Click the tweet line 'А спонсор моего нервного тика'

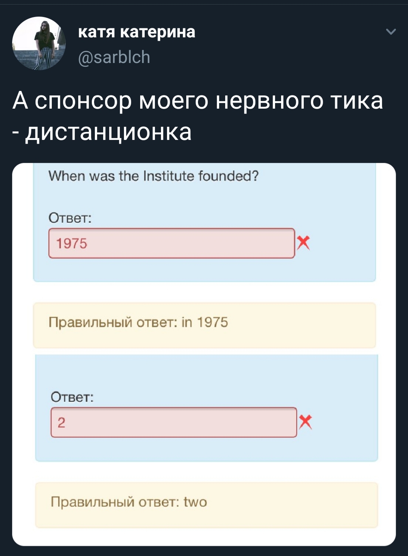pos(198,101)
